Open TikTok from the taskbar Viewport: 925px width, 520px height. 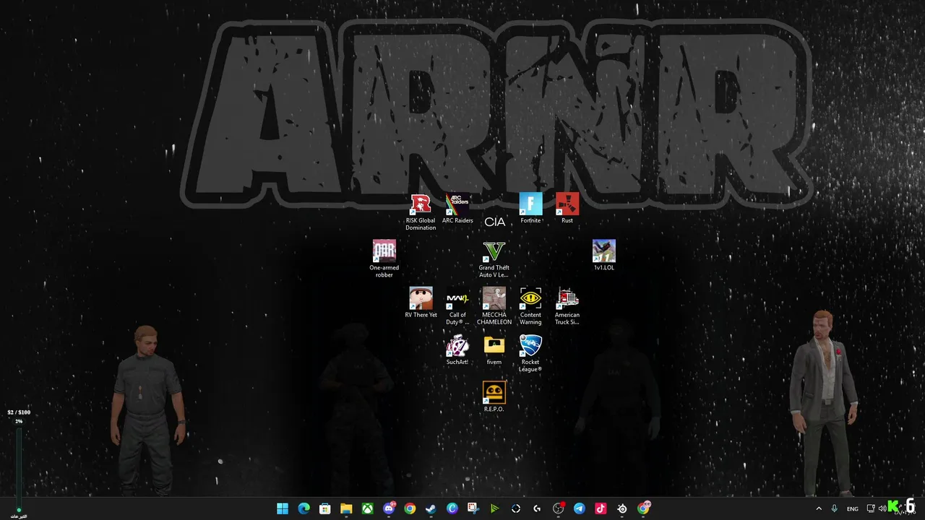[601, 508]
